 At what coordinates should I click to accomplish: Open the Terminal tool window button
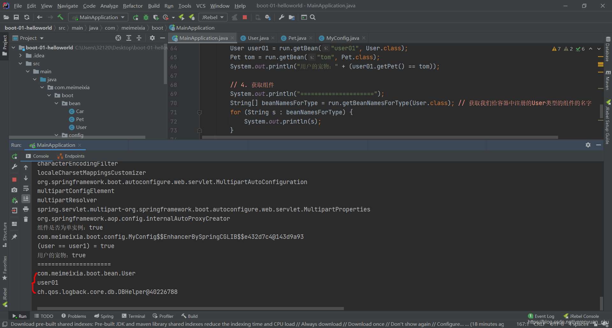tap(133, 316)
